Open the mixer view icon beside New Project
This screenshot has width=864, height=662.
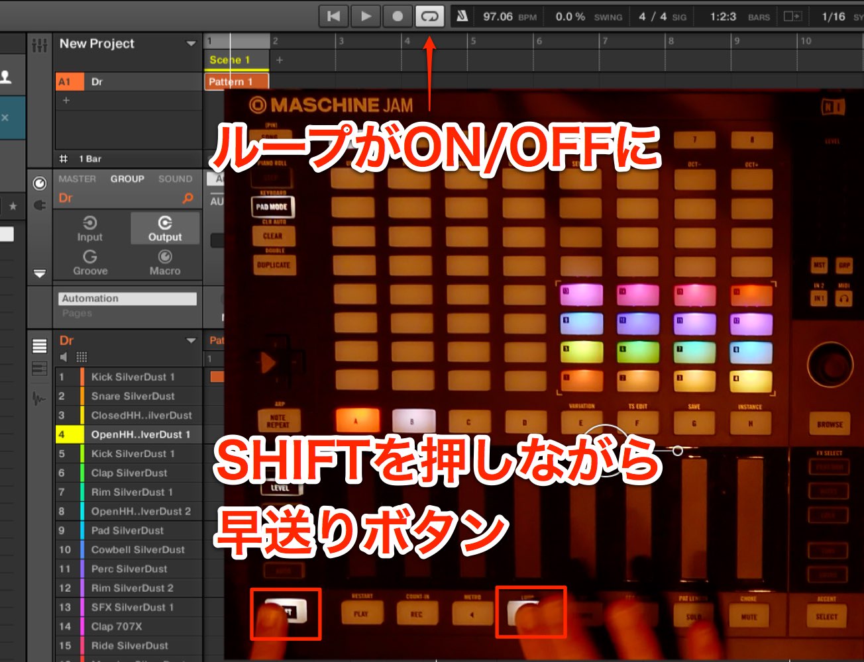[40, 45]
